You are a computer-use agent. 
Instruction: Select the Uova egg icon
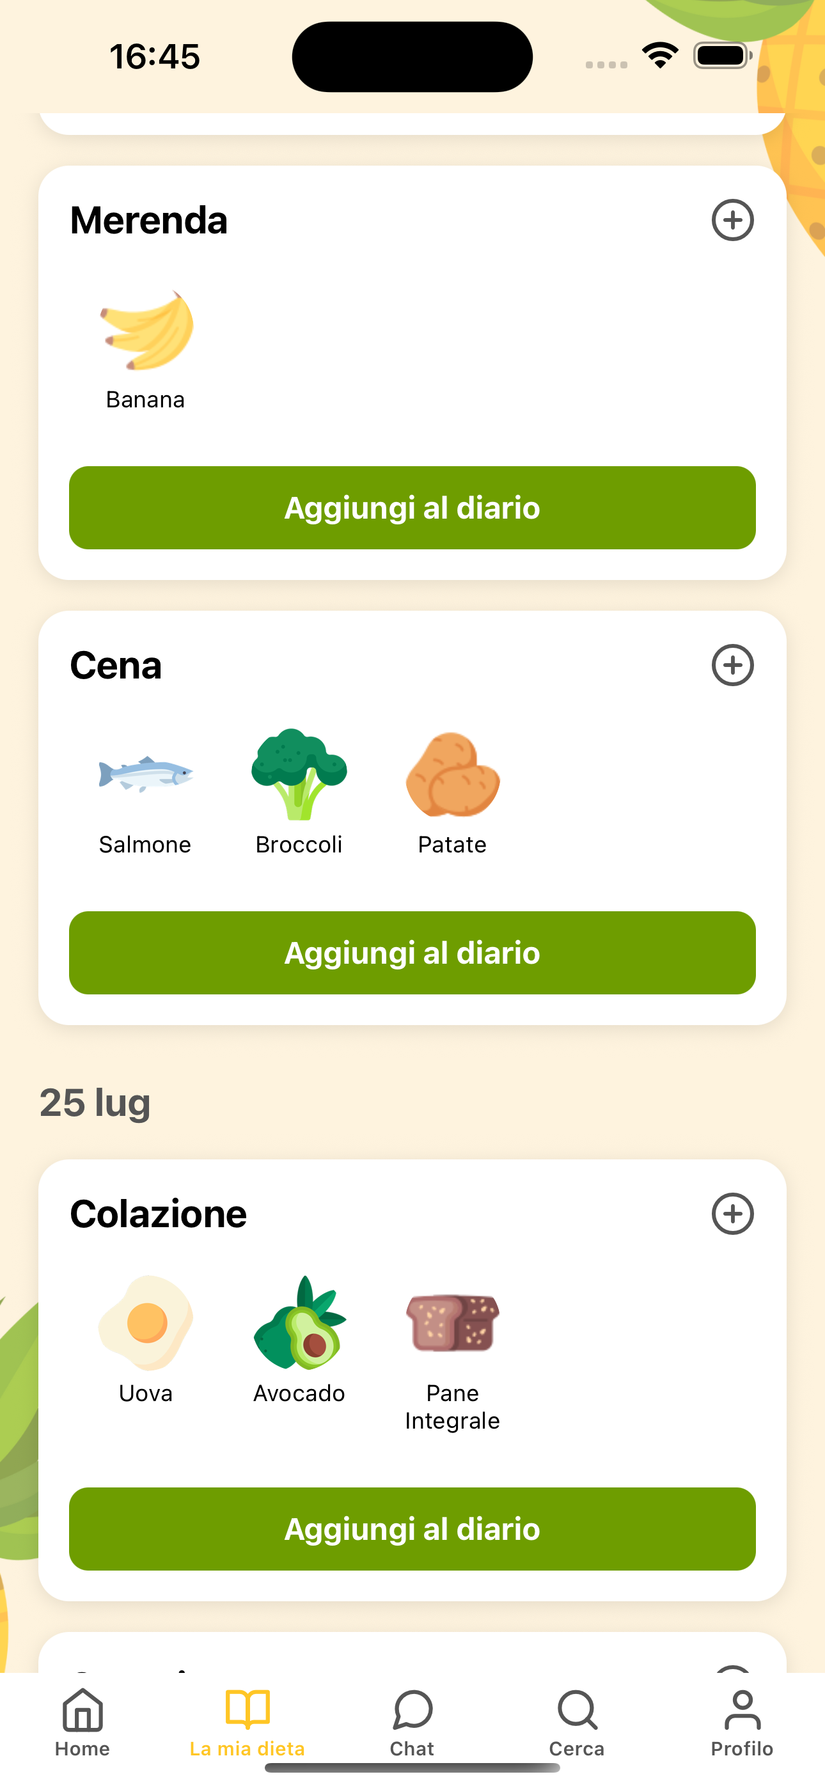click(146, 1322)
